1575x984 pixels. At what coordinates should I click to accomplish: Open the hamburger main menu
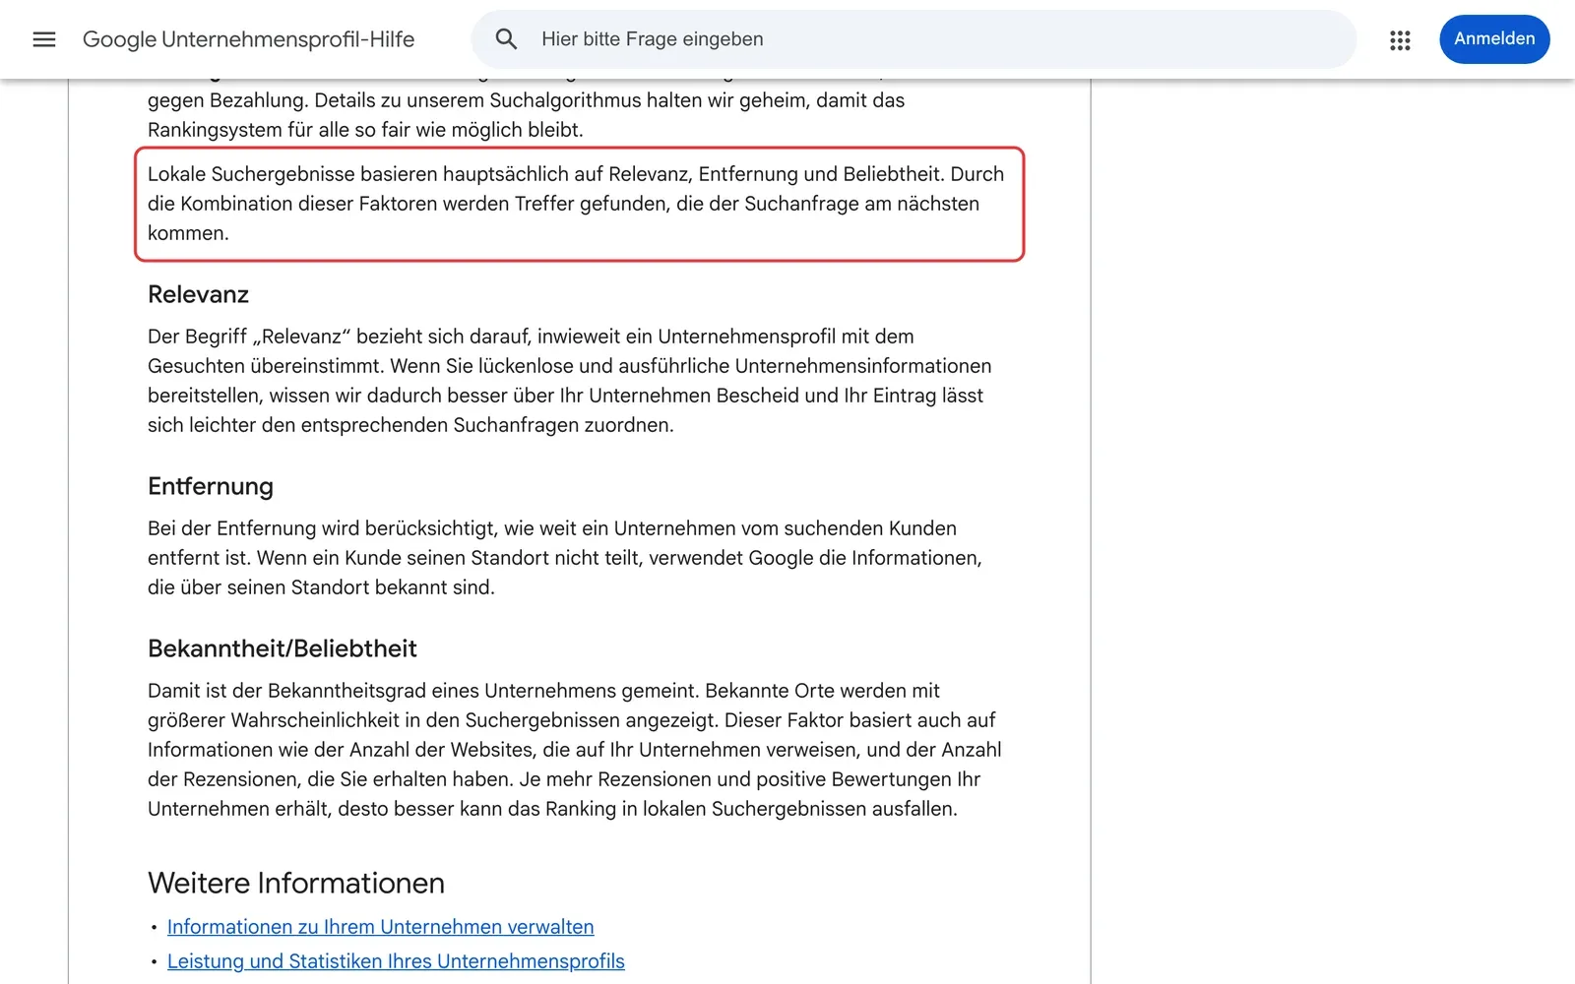pyautogui.click(x=44, y=39)
